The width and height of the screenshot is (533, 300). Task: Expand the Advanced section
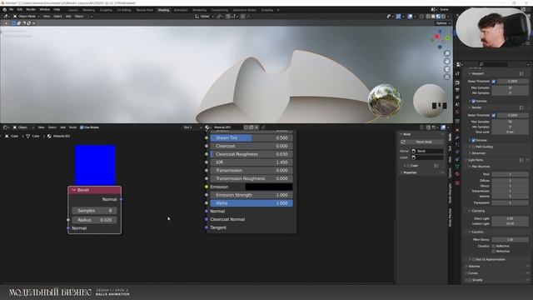(478, 153)
